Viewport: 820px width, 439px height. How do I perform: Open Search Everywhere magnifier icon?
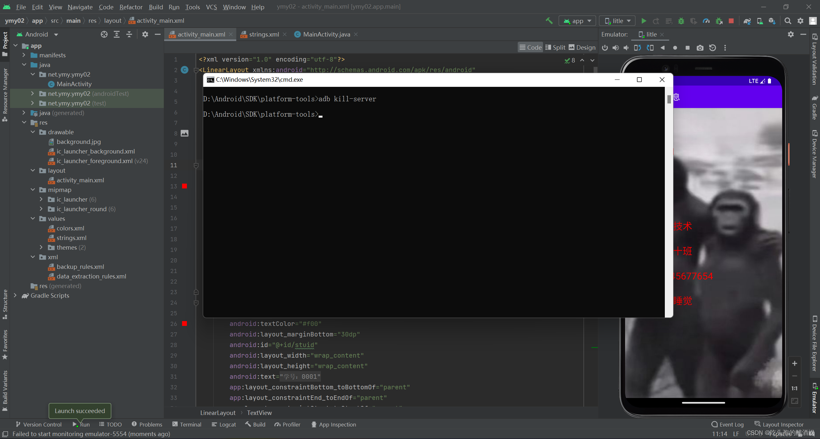pyautogui.click(x=788, y=21)
